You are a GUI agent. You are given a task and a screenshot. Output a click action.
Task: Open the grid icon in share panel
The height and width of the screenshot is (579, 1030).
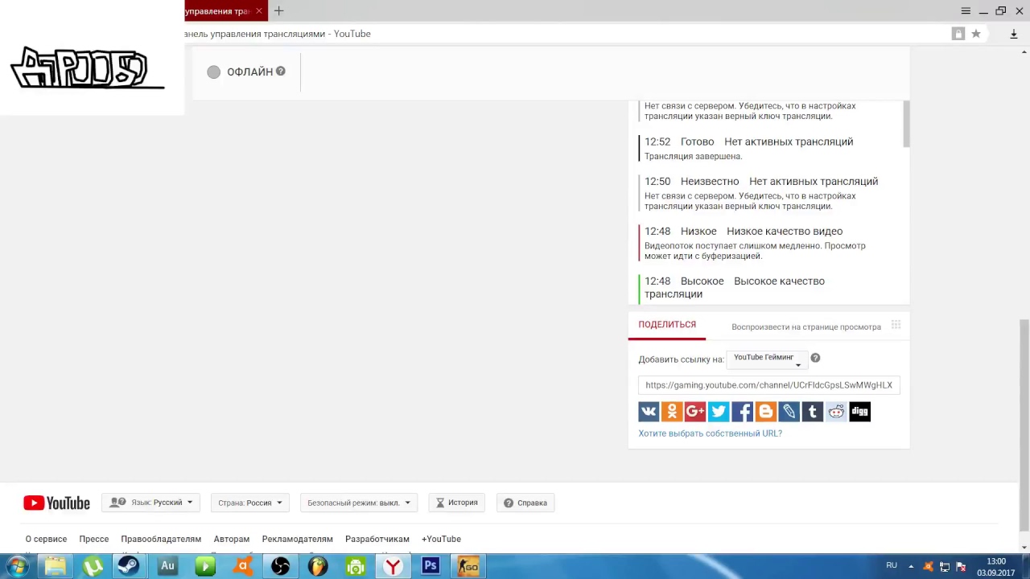(x=896, y=325)
